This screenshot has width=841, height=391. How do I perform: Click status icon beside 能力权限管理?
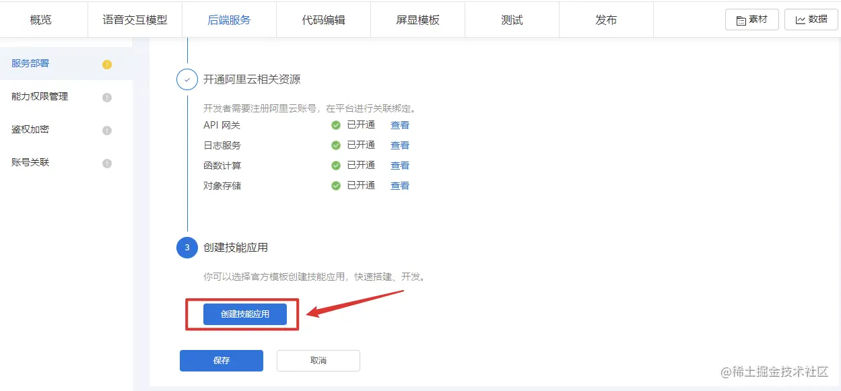coord(106,98)
